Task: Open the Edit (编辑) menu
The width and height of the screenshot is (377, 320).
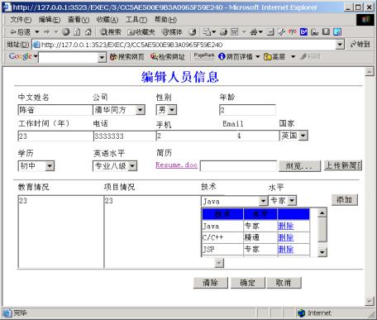Action: tap(50, 20)
